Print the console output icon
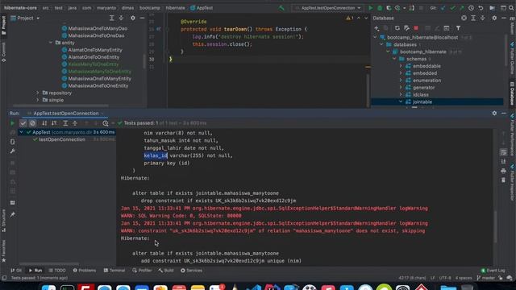Screen dimensions: 516x290 tap(503, 171)
